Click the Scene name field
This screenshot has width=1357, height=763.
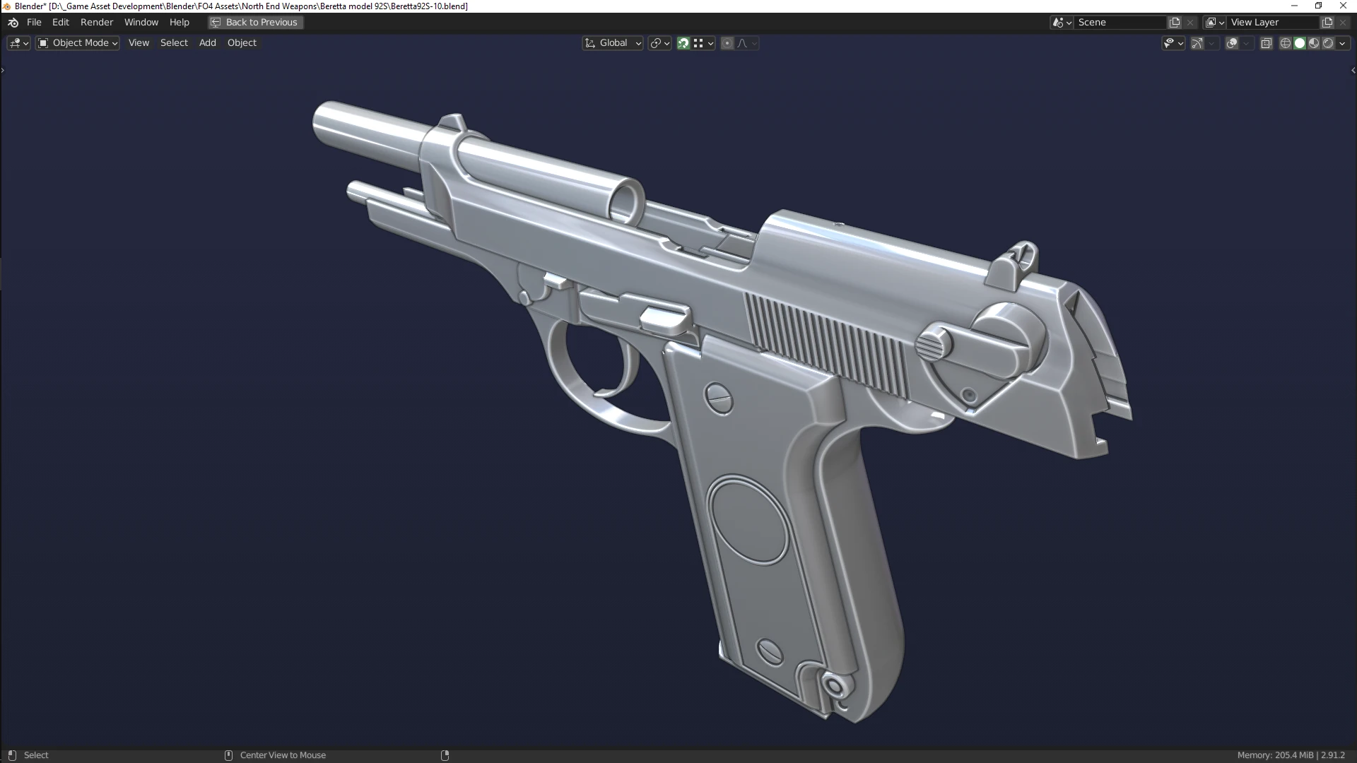click(1120, 23)
